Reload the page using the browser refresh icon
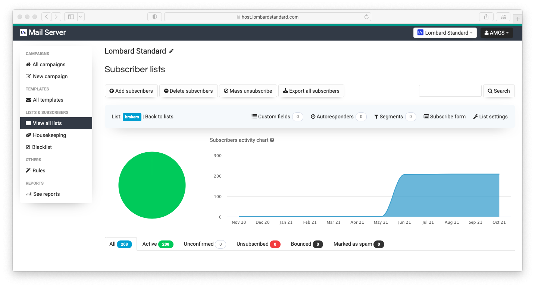Image resolution: width=535 pixels, height=287 pixels. [x=366, y=17]
